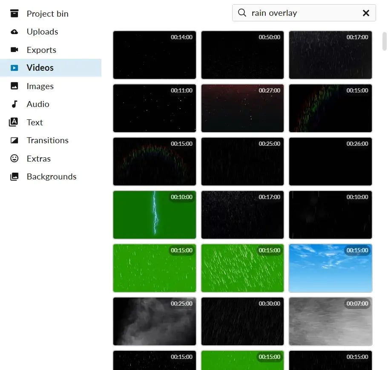This screenshot has height=370, width=388.
Task: Select the 00:25:00 white smoke video thumbnail
Action: click(155, 321)
